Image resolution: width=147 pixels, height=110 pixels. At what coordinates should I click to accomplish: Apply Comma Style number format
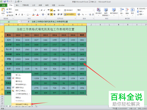point(86,15)
